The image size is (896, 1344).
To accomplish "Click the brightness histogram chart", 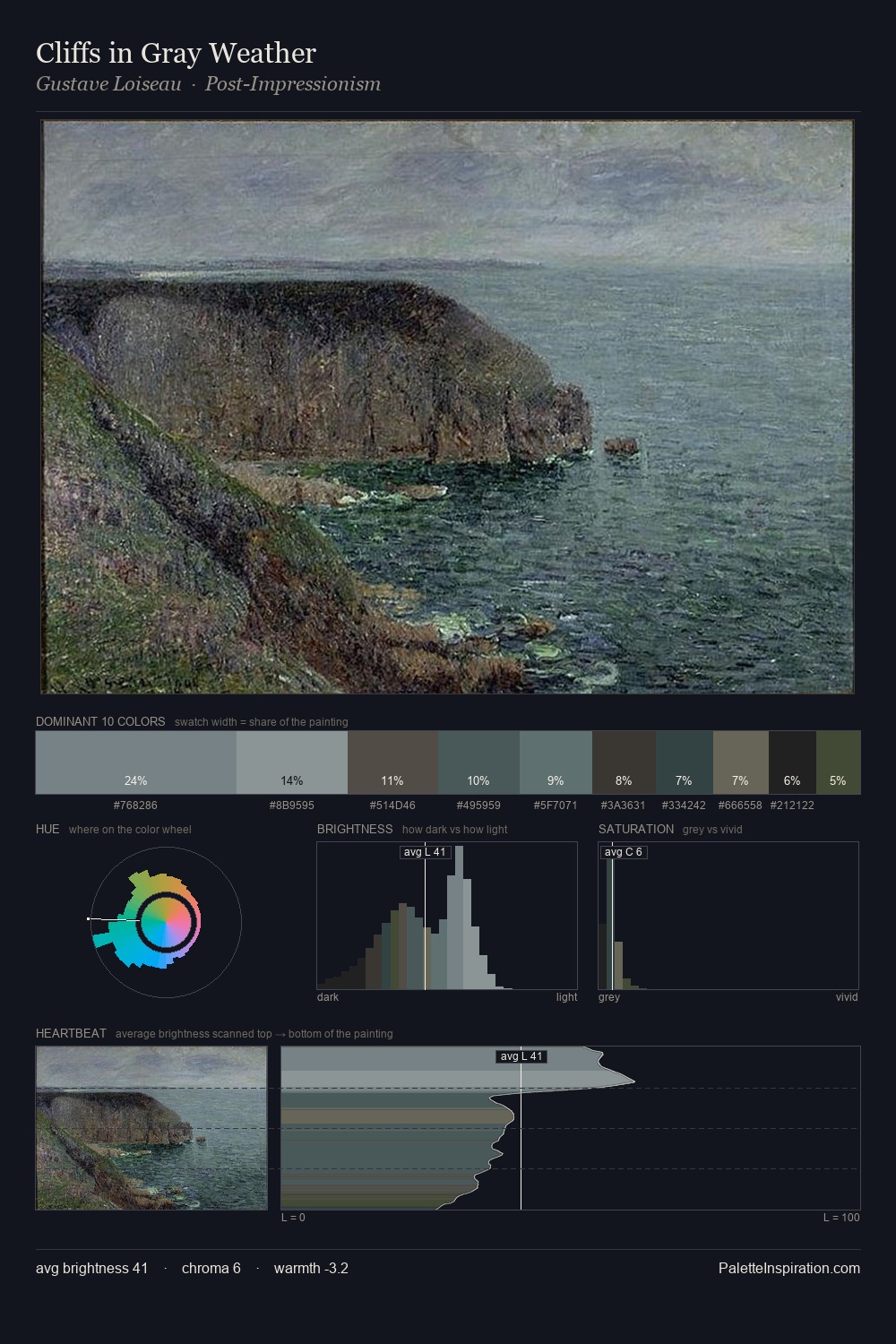I will pos(447,916).
